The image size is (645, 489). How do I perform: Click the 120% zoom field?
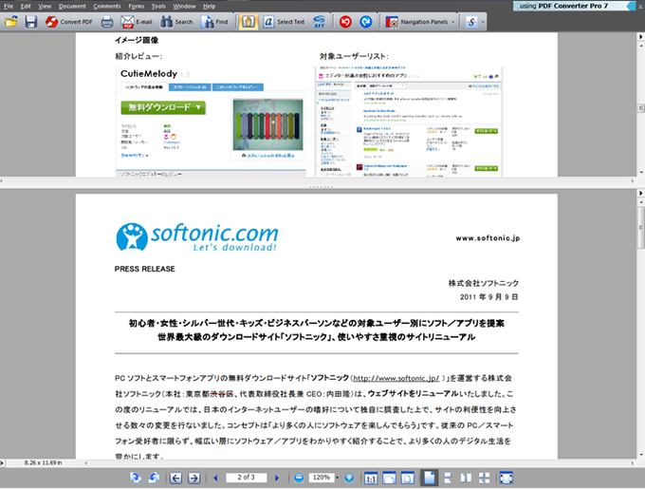[x=321, y=478]
